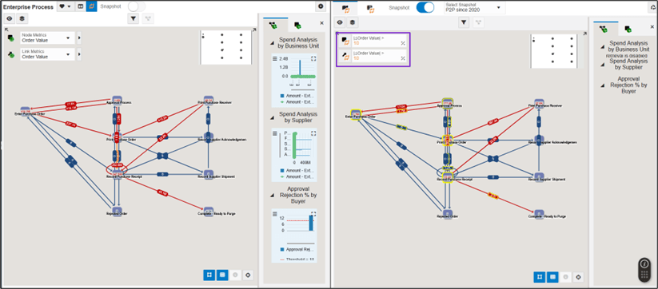Click the Approval Rejection chart horizontal scroll bar
The image size is (658, 289).
(x=301, y=243)
